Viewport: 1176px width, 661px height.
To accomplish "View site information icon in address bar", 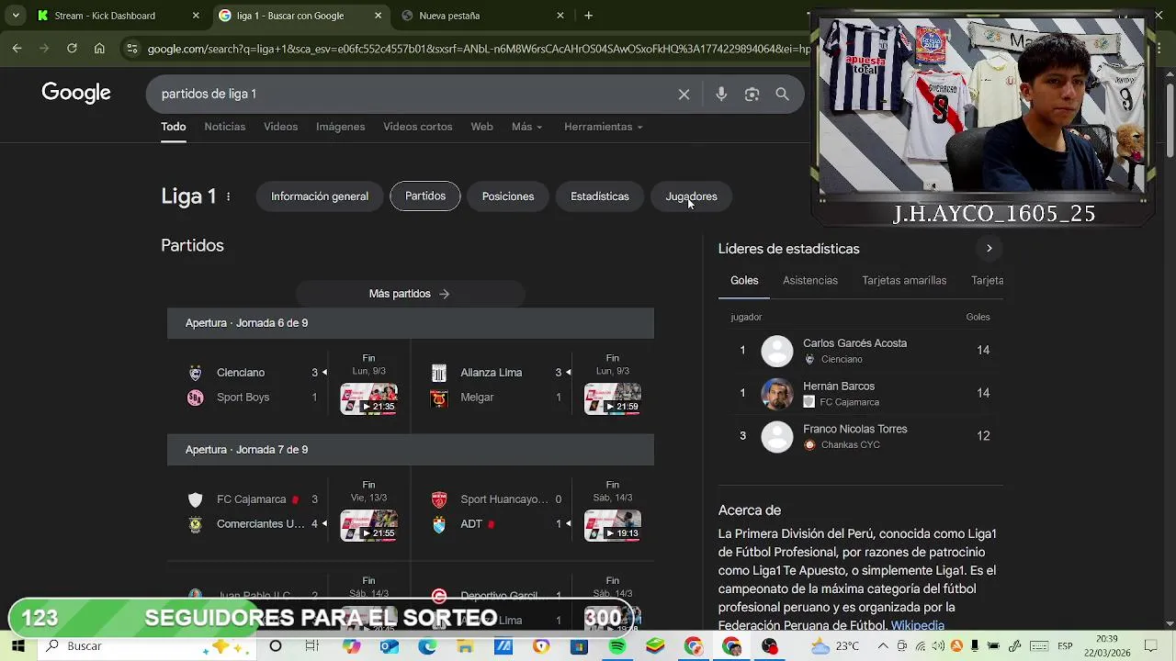I will tap(132, 49).
